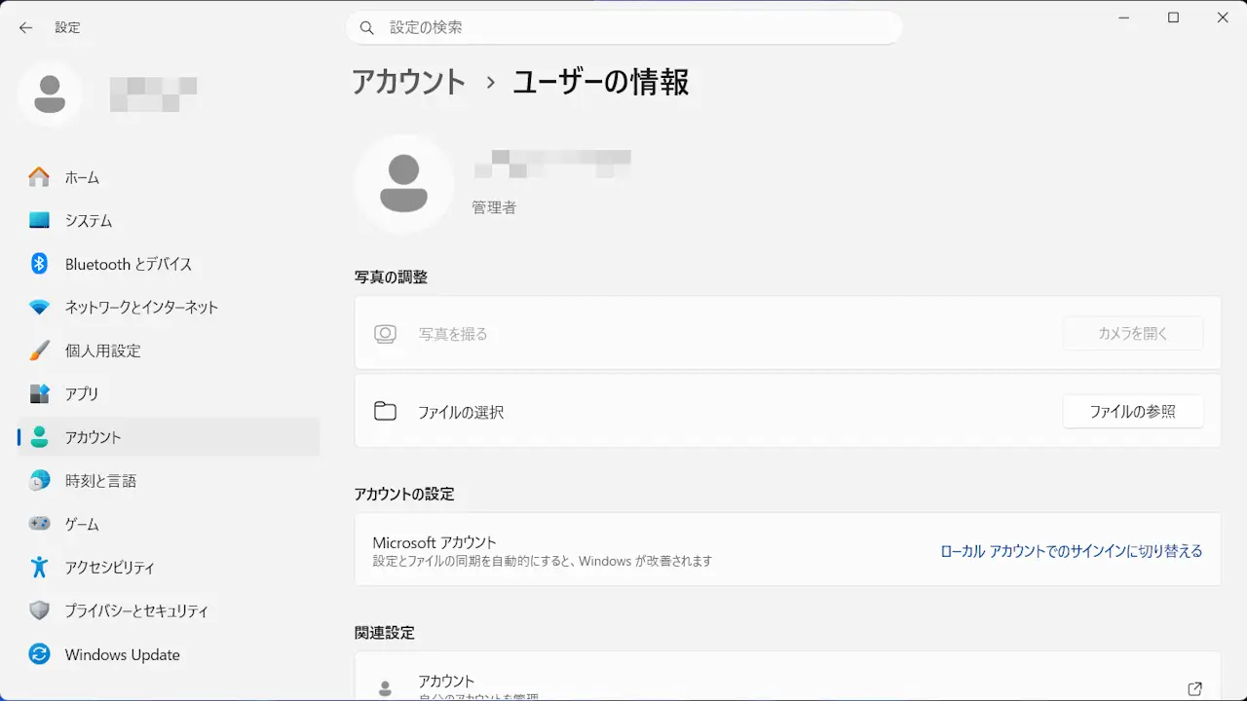Click the 設定の検索 search field
The width and height of the screenshot is (1247, 701).
(x=623, y=28)
